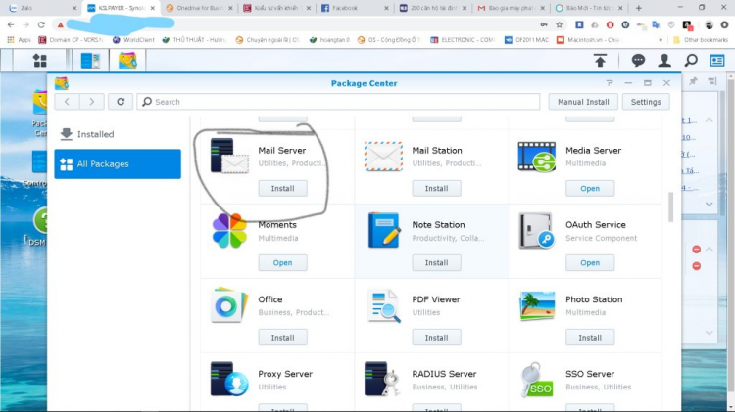735x412 pixels.
Task: Open the Domain CP bookmark
Action: [71, 40]
